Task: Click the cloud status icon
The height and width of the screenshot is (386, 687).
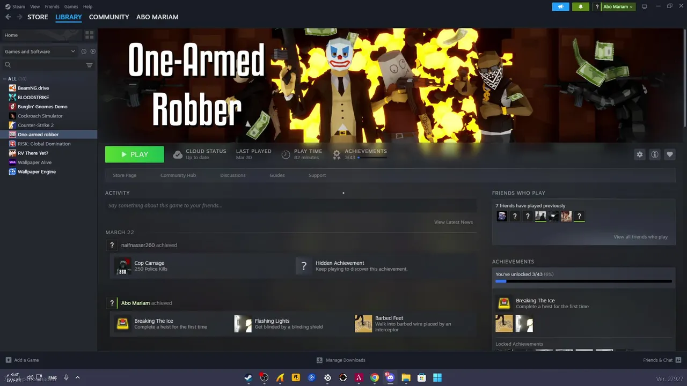Action: click(178, 154)
